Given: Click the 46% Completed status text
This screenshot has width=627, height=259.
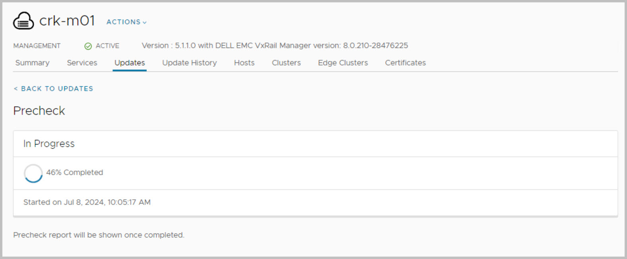Looking at the screenshot, I should pos(74,172).
